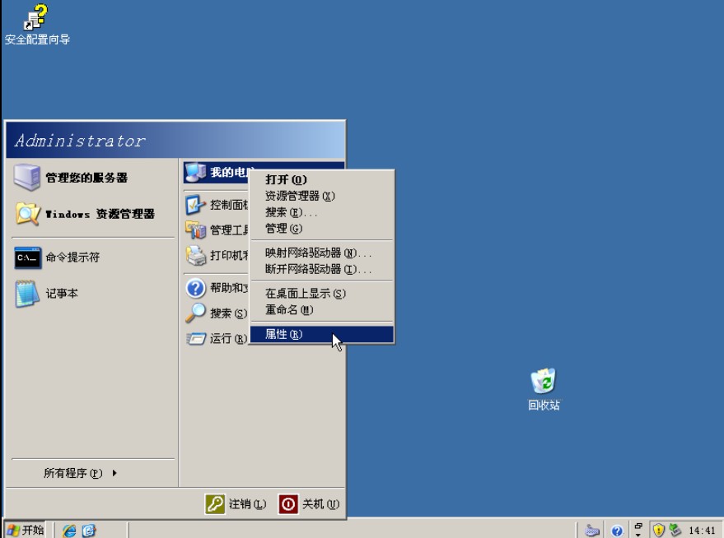Open the 安全配置向导 desktop shortcut icon
The height and width of the screenshot is (538, 724).
[x=36, y=17]
